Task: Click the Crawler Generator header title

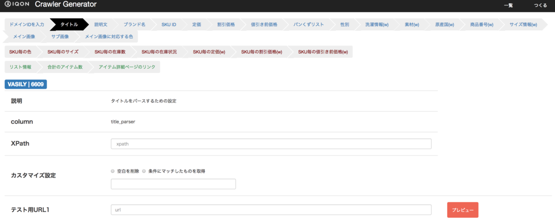Action: pos(66,4)
